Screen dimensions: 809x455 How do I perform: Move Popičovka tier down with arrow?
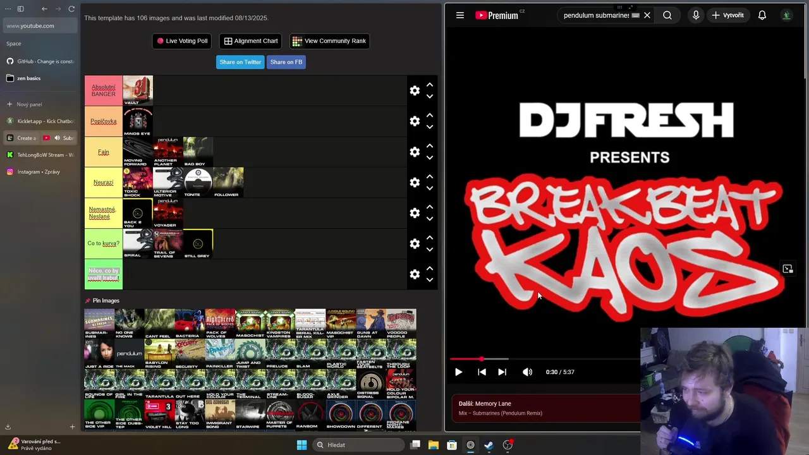430,127
